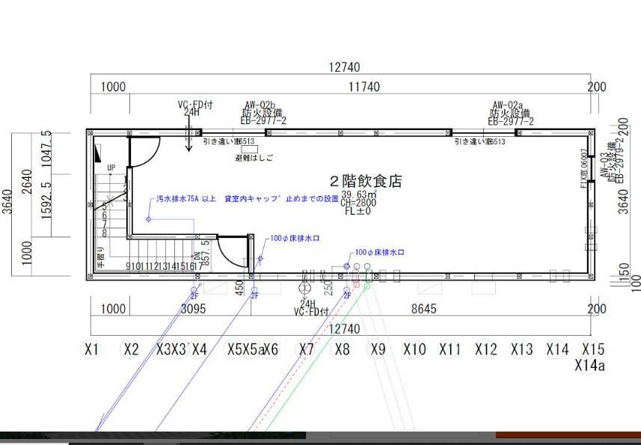Select the CH=2800 ceiling height text
The width and height of the screenshot is (641, 445).
click(x=356, y=202)
